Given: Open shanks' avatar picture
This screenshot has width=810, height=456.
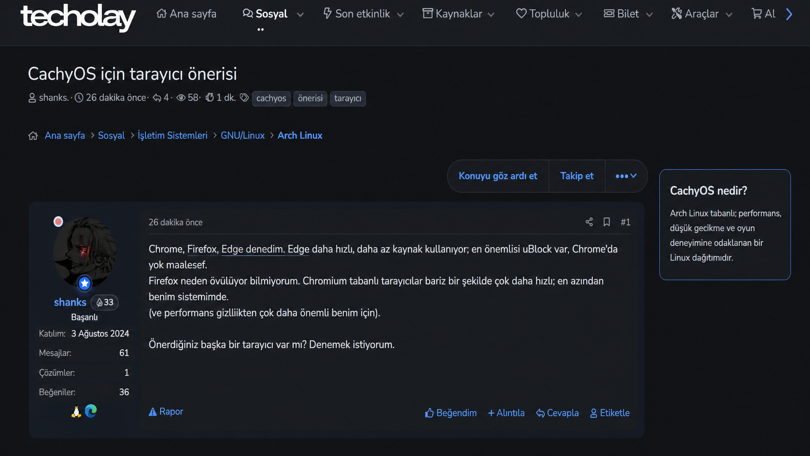Looking at the screenshot, I should [x=84, y=252].
